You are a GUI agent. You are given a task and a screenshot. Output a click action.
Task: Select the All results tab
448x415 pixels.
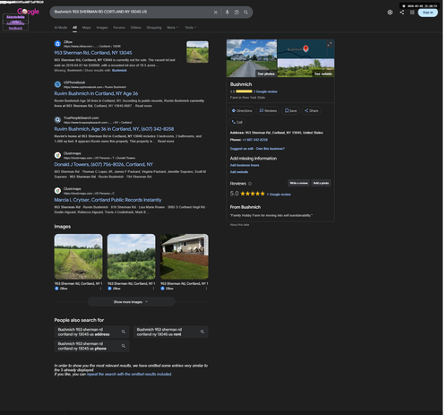[x=74, y=28]
